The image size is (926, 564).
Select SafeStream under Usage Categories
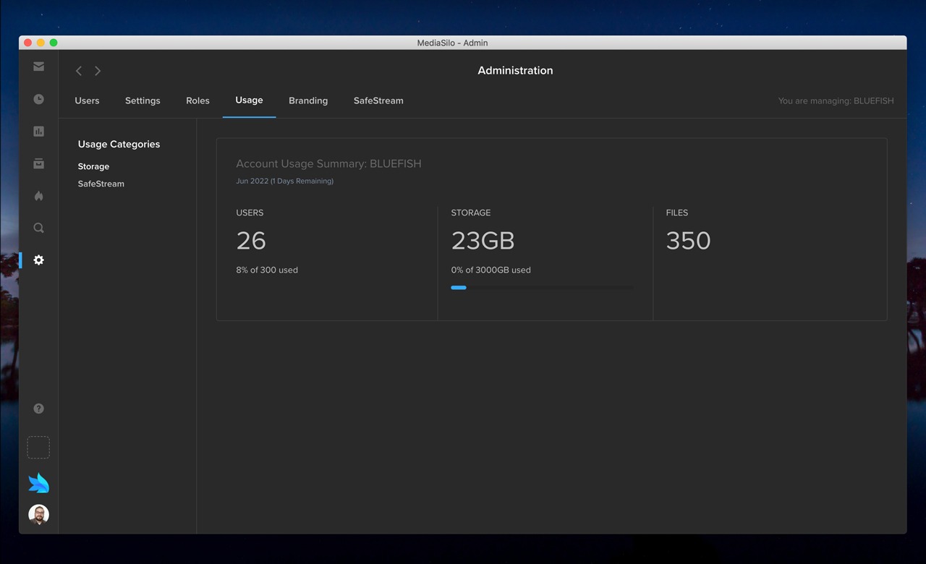pyautogui.click(x=101, y=184)
